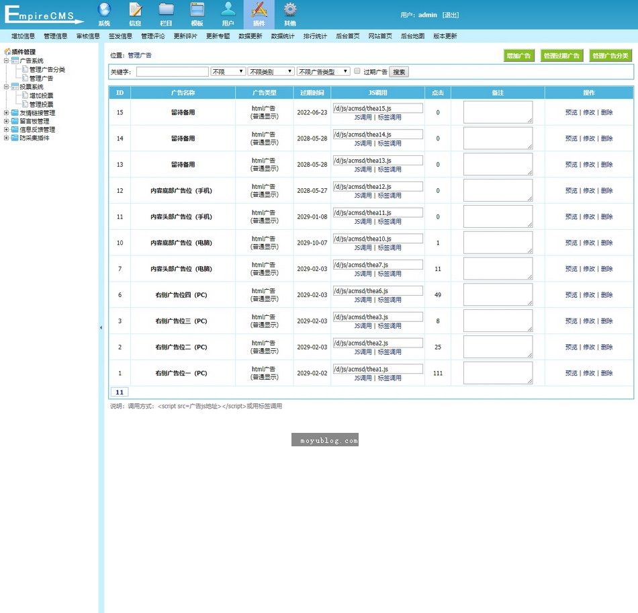Click 修改 for ad ID 12
Screen dimensions: 638x613
589,191
